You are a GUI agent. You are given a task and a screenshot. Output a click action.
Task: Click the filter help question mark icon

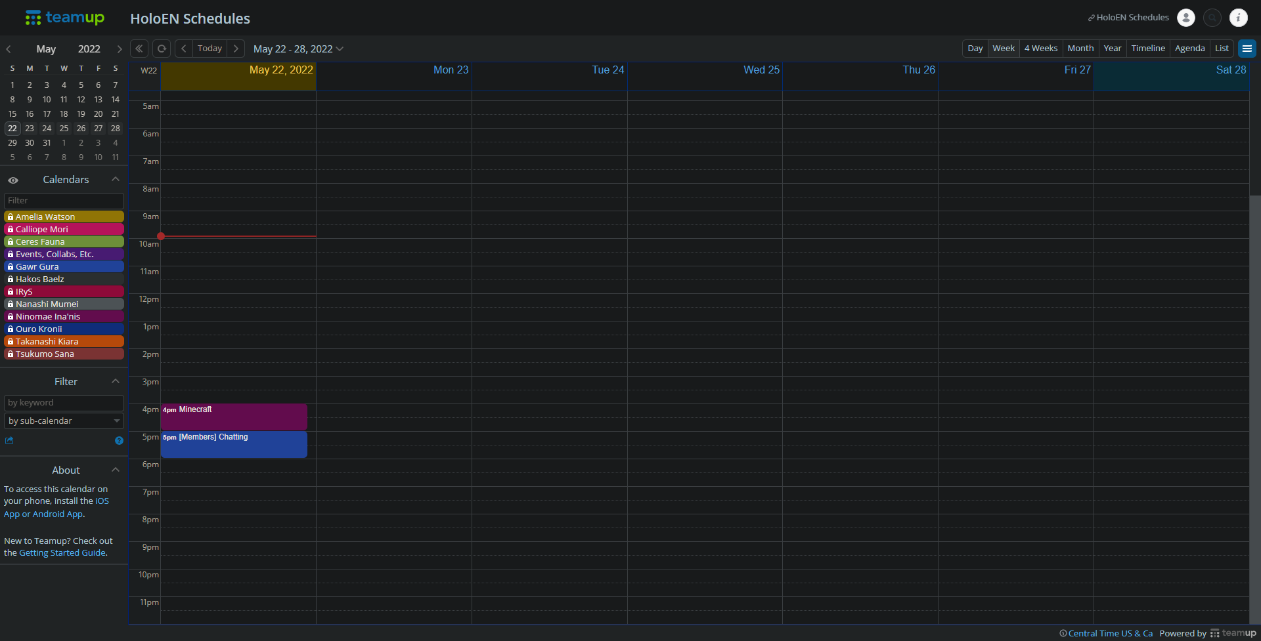119,441
